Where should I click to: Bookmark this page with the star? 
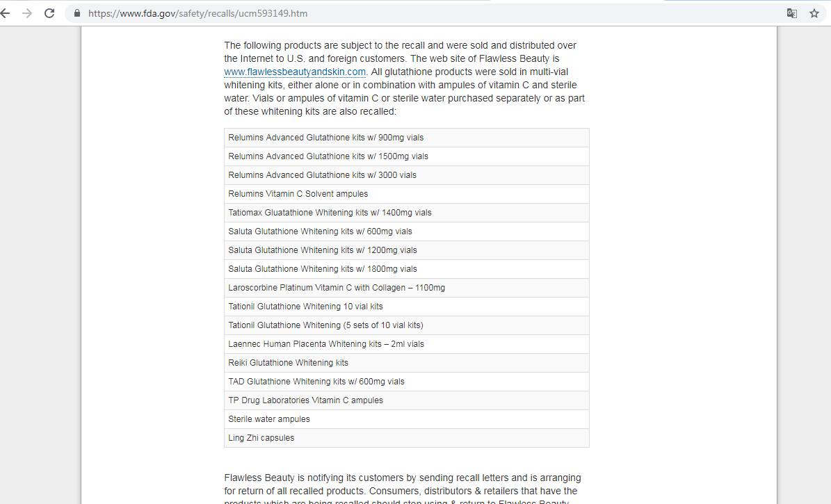[814, 13]
